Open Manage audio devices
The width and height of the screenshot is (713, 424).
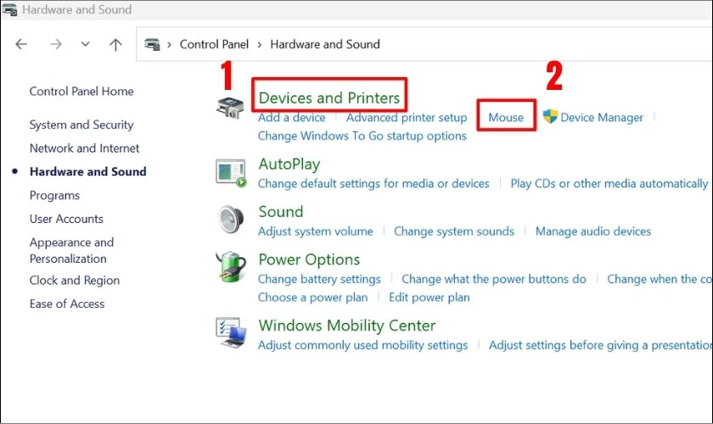(x=593, y=232)
